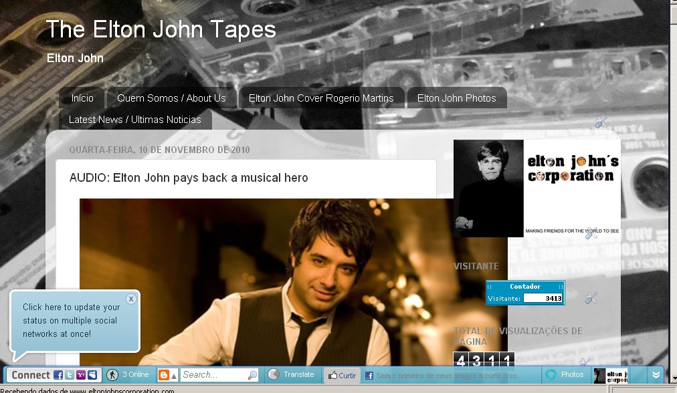Click the globe icon next to Translate

click(274, 374)
